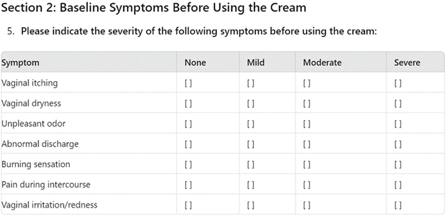This screenshot has width=446, height=217.
Task: Select Severe for Vaginal itching
Action: (398, 83)
